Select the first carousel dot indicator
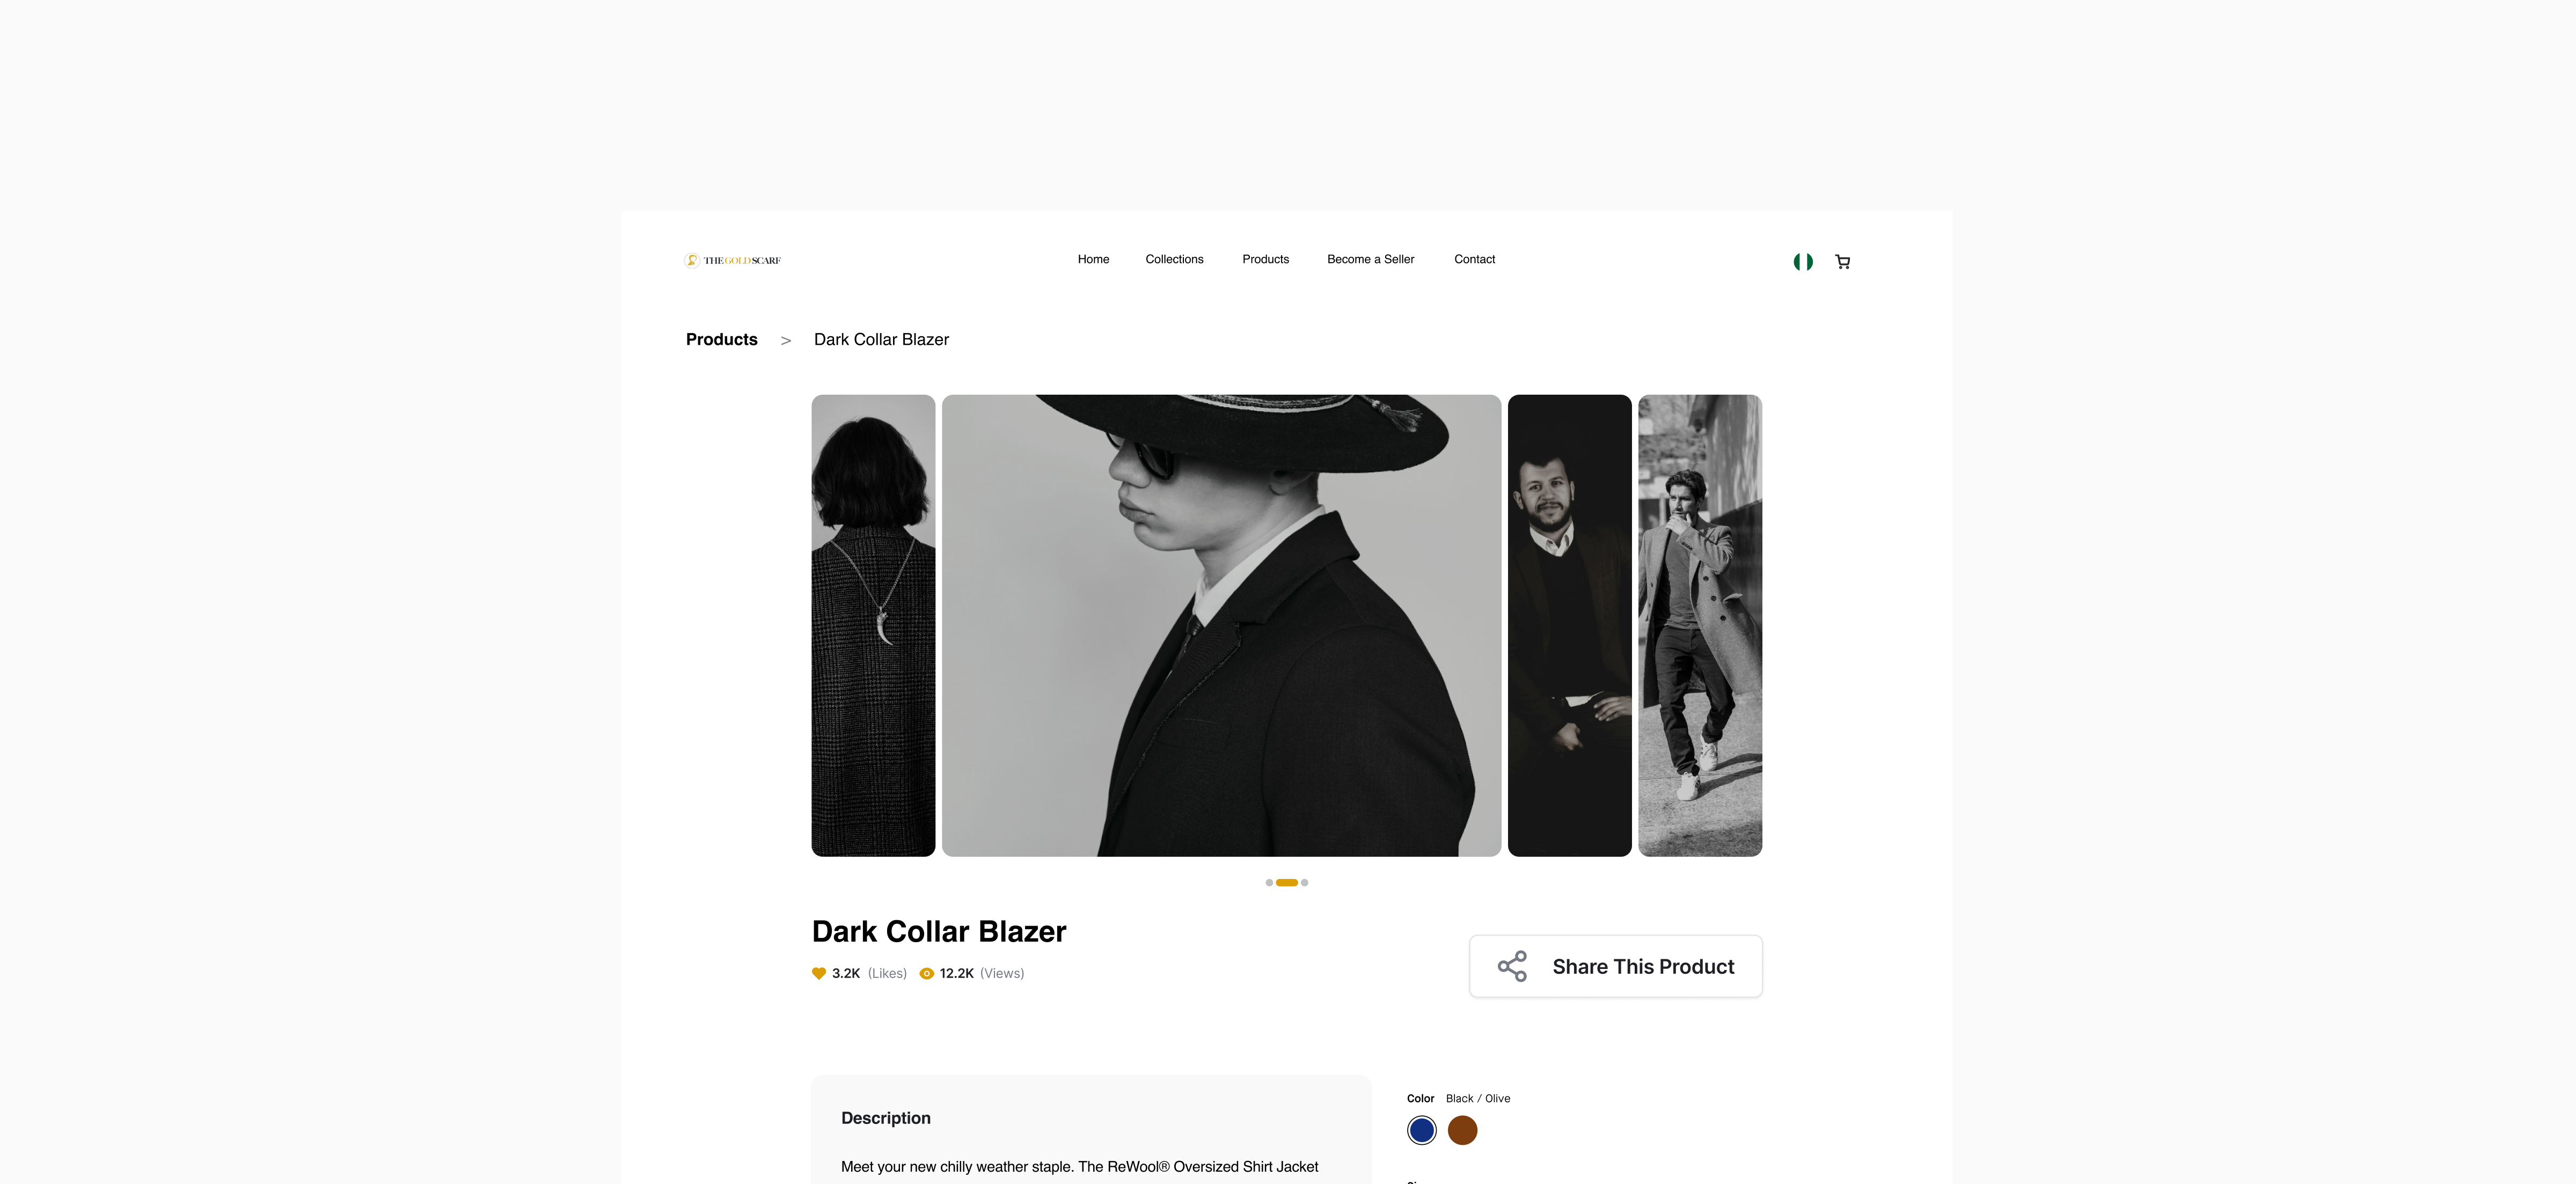This screenshot has height=1184, width=2576. [x=1269, y=882]
